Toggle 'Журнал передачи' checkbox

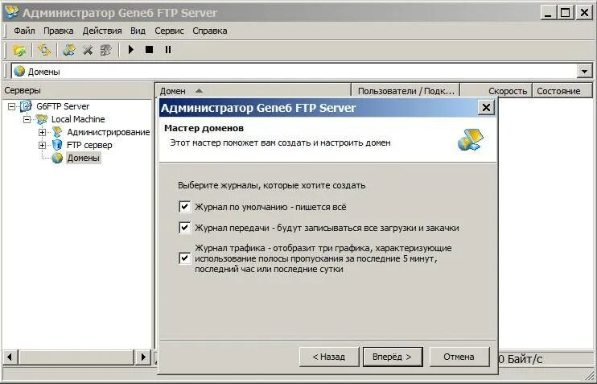pos(185,228)
